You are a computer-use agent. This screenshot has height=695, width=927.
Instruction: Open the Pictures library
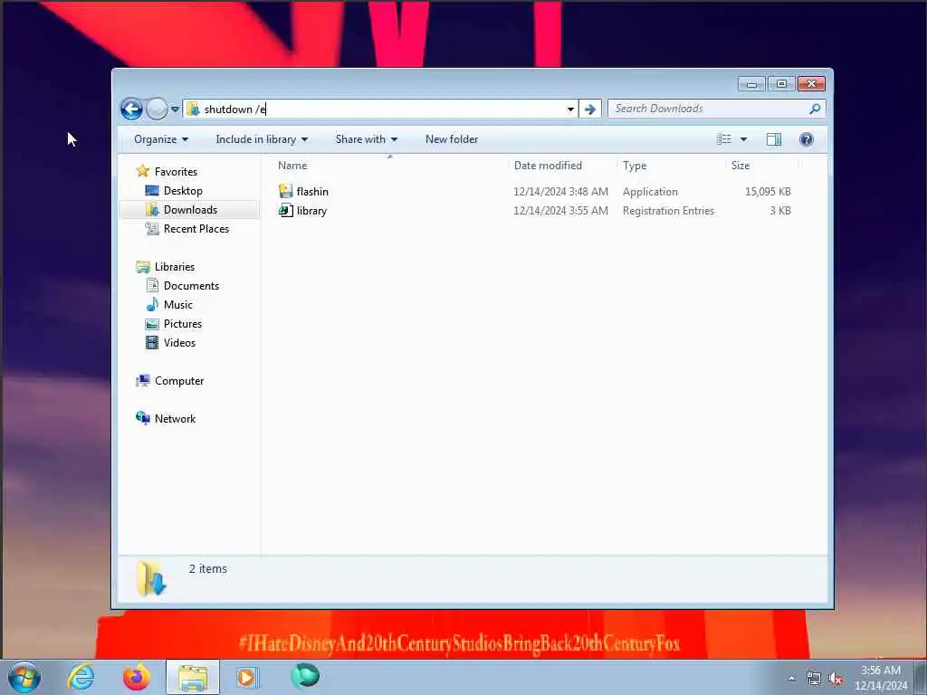(183, 324)
